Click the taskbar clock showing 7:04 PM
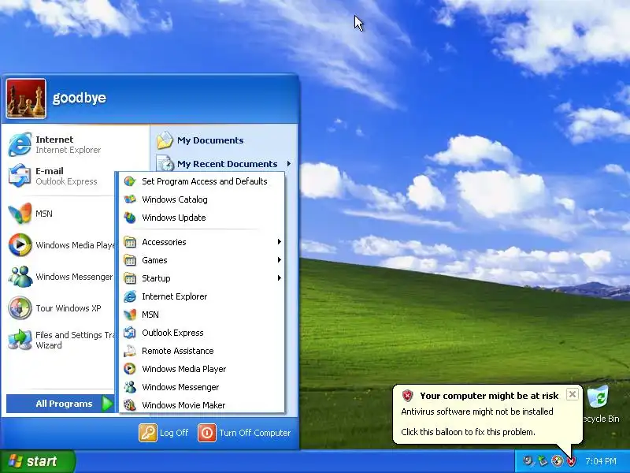The width and height of the screenshot is (630, 473). tap(601, 461)
